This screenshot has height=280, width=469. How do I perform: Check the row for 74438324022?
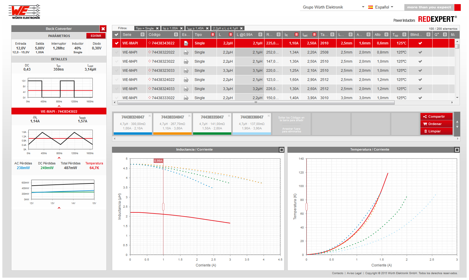[x=117, y=80]
